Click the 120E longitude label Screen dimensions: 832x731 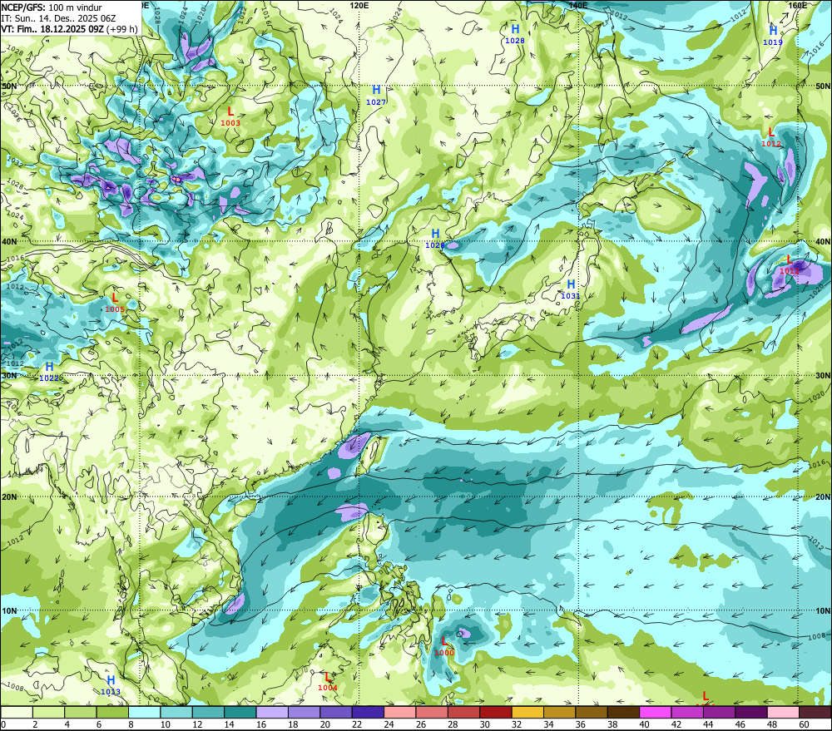pyautogui.click(x=359, y=5)
